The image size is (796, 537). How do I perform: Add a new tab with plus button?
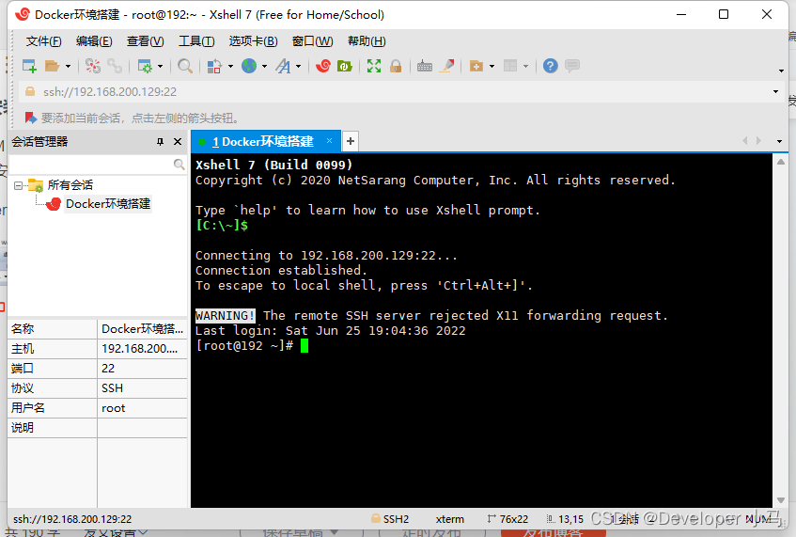coord(351,141)
